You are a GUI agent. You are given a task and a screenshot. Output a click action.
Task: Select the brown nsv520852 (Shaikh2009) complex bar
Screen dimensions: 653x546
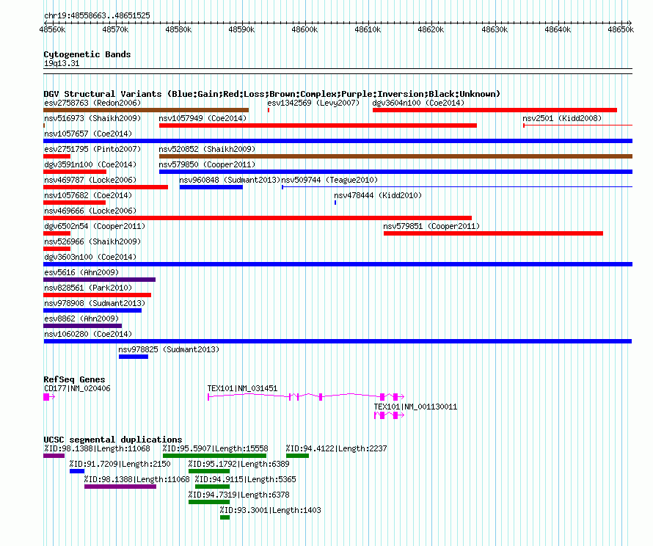395,156
